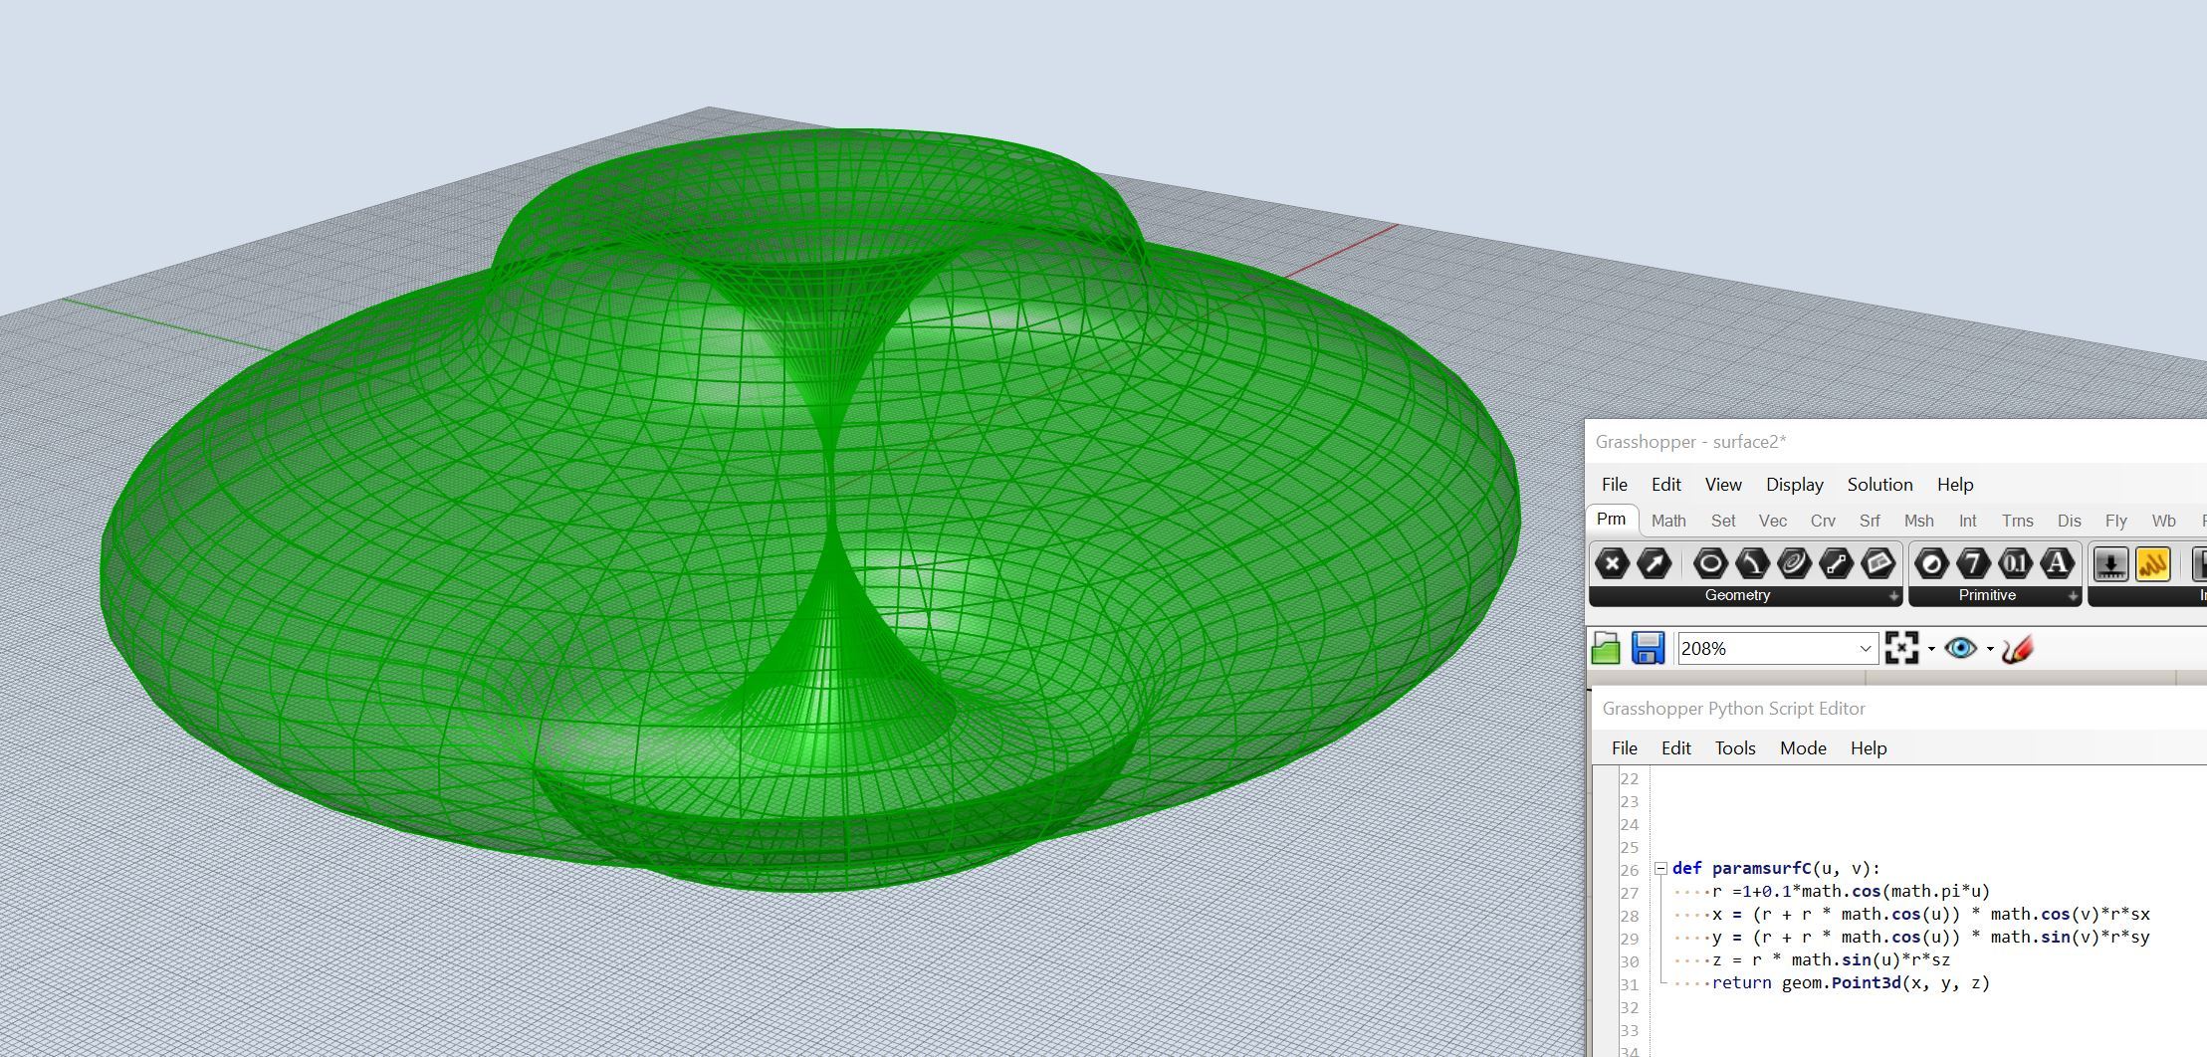The height and width of the screenshot is (1057, 2207).
Task: Expand the Geometry panel plus arrow
Action: [x=1893, y=596]
